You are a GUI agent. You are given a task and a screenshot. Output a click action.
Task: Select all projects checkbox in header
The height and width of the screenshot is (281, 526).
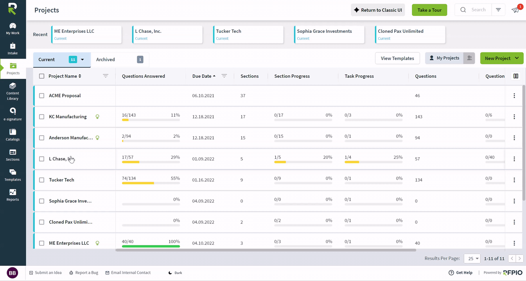click(42, 76)
